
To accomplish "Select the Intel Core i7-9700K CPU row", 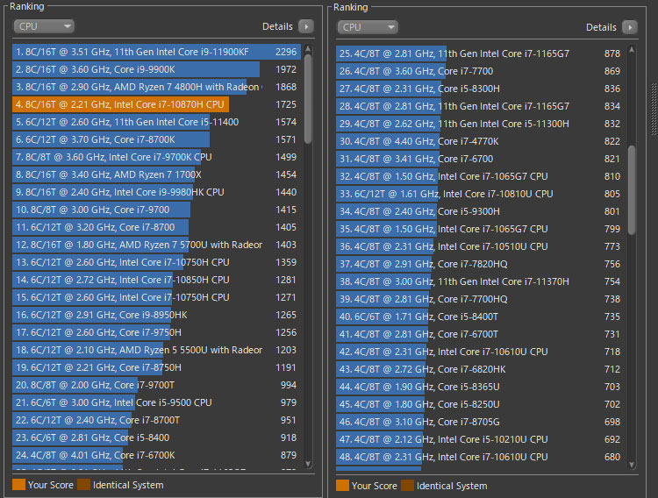I will tap(156, 157).
